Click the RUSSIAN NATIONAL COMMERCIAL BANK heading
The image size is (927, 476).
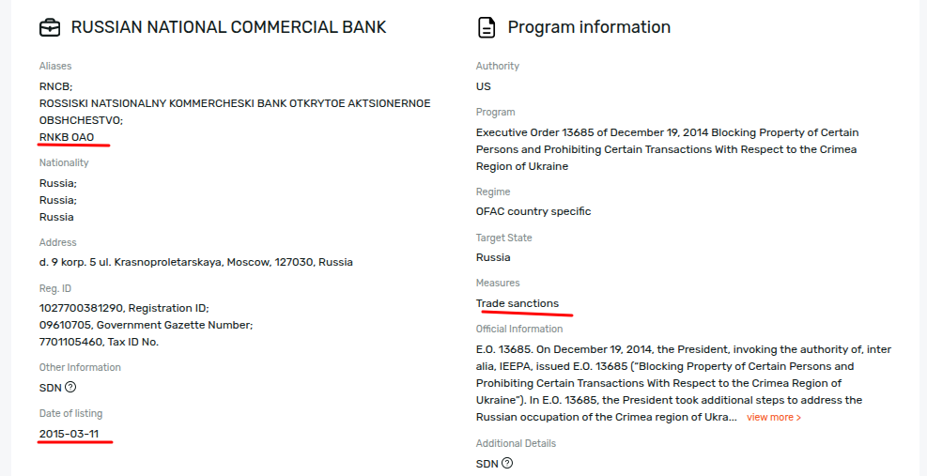click(x=228, y=27)
